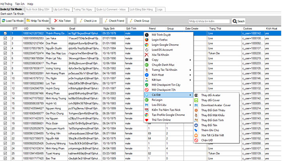Click the hand icon beside Tương Tác Tài Khoản

(147, 70)
